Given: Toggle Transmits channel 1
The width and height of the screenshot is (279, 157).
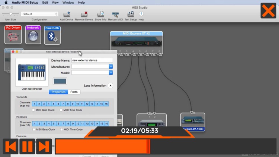Looking at the screenshot, I should pos(34,104).
